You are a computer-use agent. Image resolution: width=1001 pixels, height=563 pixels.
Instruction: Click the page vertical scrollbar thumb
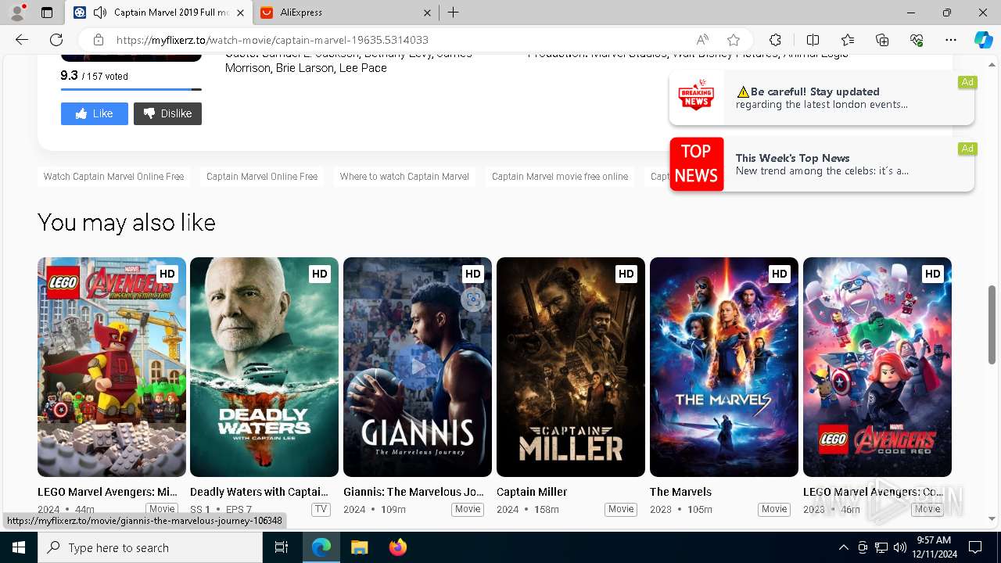tap(992, 325)
